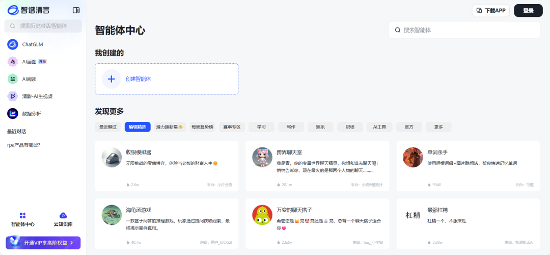This screenshot has width=550, height=255.
Task: Open 清影-AI生视频 video generator icon
Action: (x=13, y=96)
